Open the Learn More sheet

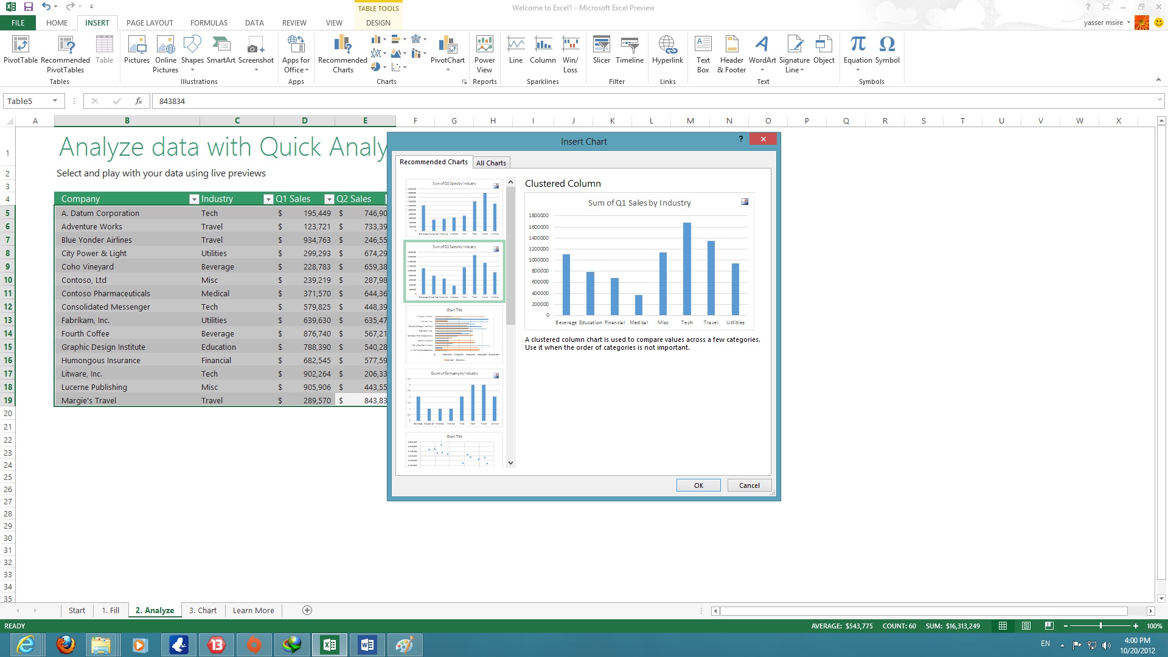253,610
